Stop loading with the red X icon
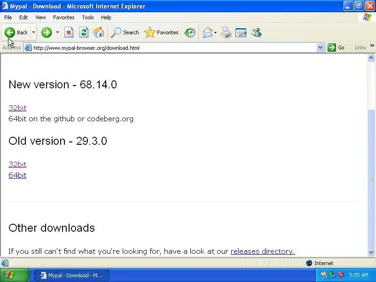 click(x=69, y=32)
